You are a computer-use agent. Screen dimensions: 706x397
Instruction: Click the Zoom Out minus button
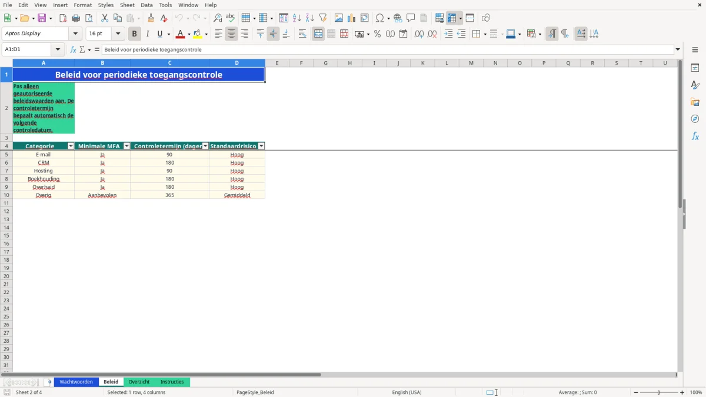coord(636,392)
